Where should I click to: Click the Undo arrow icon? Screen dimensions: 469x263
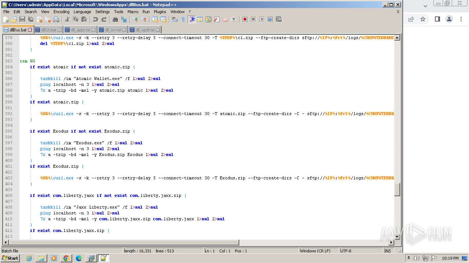click(95, 19)
